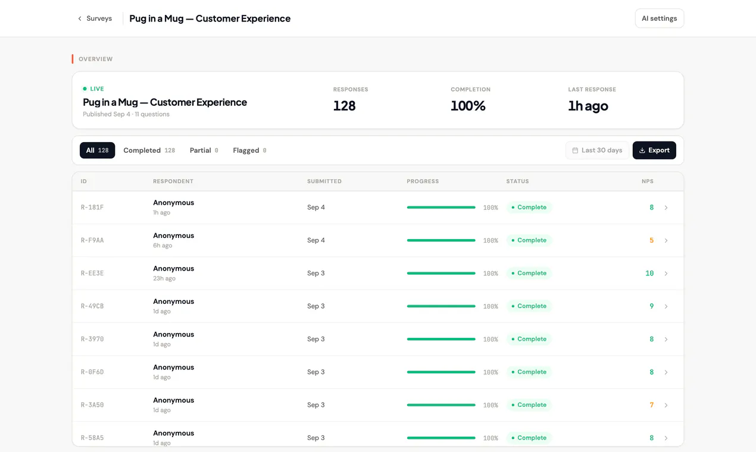Switch to the Partial tab
The image size is (756, 452).
tap(204, 150)
